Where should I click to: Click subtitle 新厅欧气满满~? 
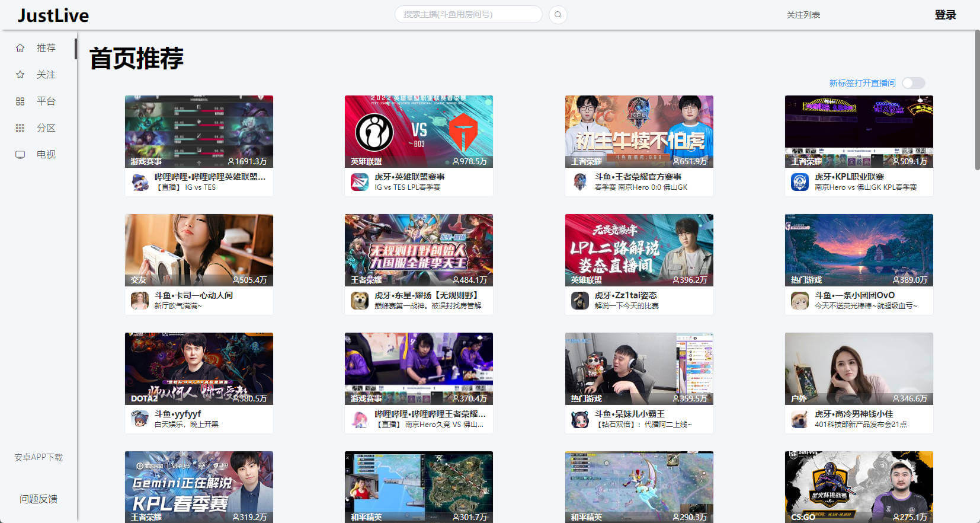(178, 306)
